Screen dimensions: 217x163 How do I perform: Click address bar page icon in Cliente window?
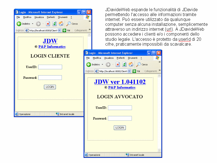click(27, 30)
